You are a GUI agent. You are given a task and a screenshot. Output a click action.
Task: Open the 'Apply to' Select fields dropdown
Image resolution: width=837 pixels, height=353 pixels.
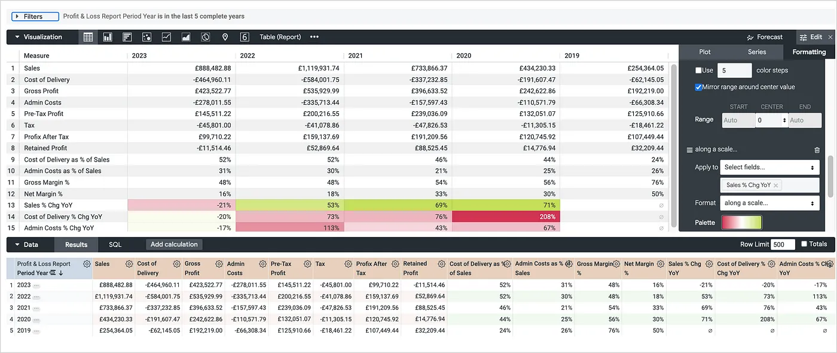pyautogui.click(x=769, y=167)
